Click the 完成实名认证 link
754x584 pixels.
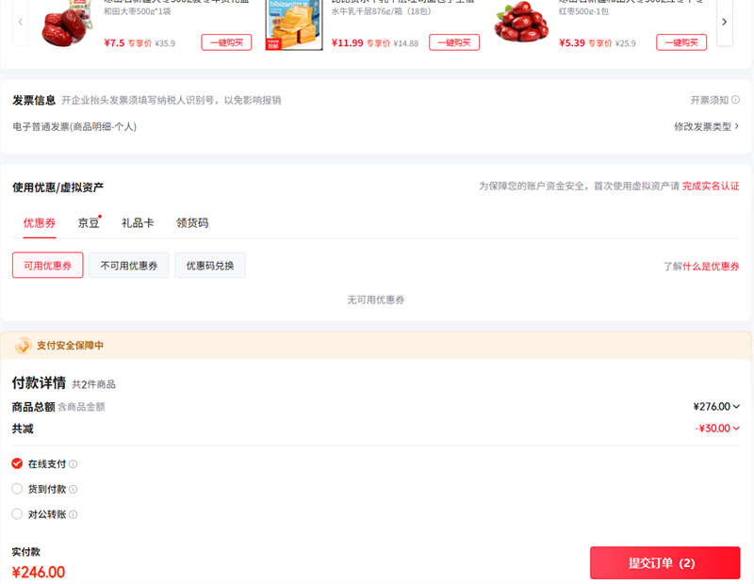point(711,187)
